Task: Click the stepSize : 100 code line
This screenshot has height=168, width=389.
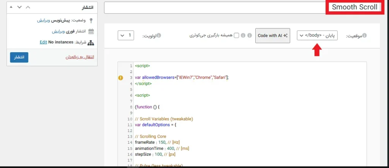Action: [x=155, y=154]
